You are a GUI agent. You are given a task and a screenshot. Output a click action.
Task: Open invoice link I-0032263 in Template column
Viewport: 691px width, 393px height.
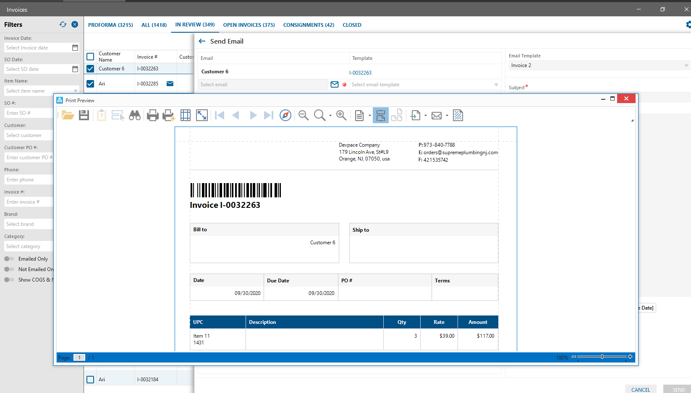coord(361,73)
